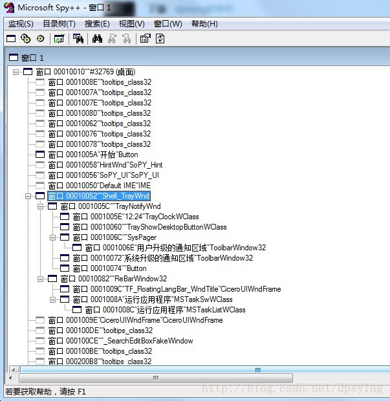Open the 搜索(E) menu

click(x=97, y=24)
